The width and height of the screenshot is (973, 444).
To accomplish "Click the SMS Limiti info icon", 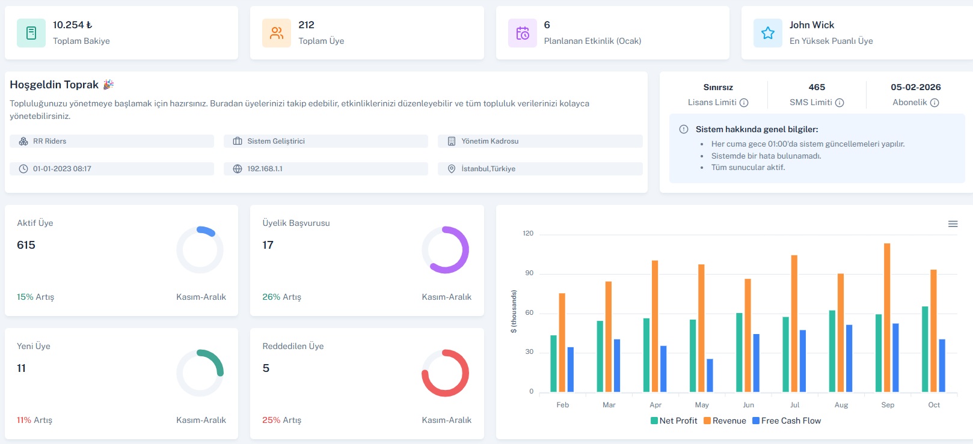I will (839, 103).
